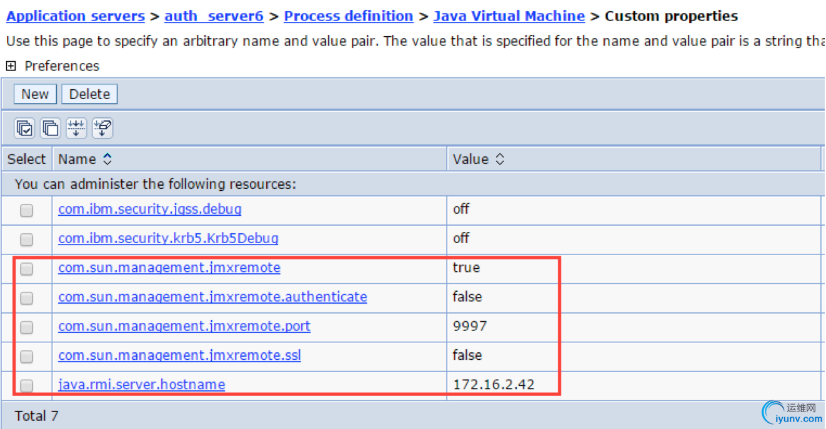This screenshot has width=826, height=429.
Task: Click the Deselect All items icon
Action: [x=50, y=128]
